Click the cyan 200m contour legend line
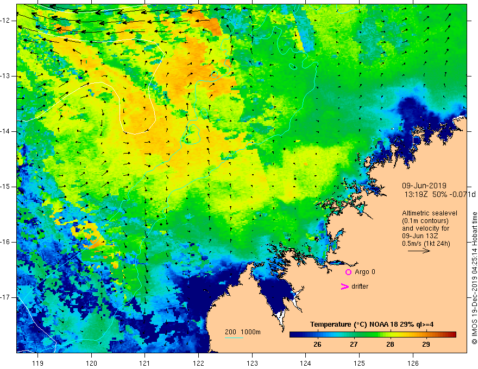478x369 pixels. 234,338
